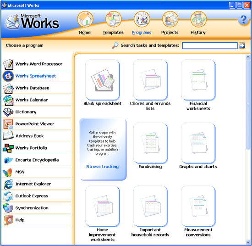This screenshot has height=246, width=252.
Task: Click the Works Spreadsheet label
Action: click(x=36, y=76)
